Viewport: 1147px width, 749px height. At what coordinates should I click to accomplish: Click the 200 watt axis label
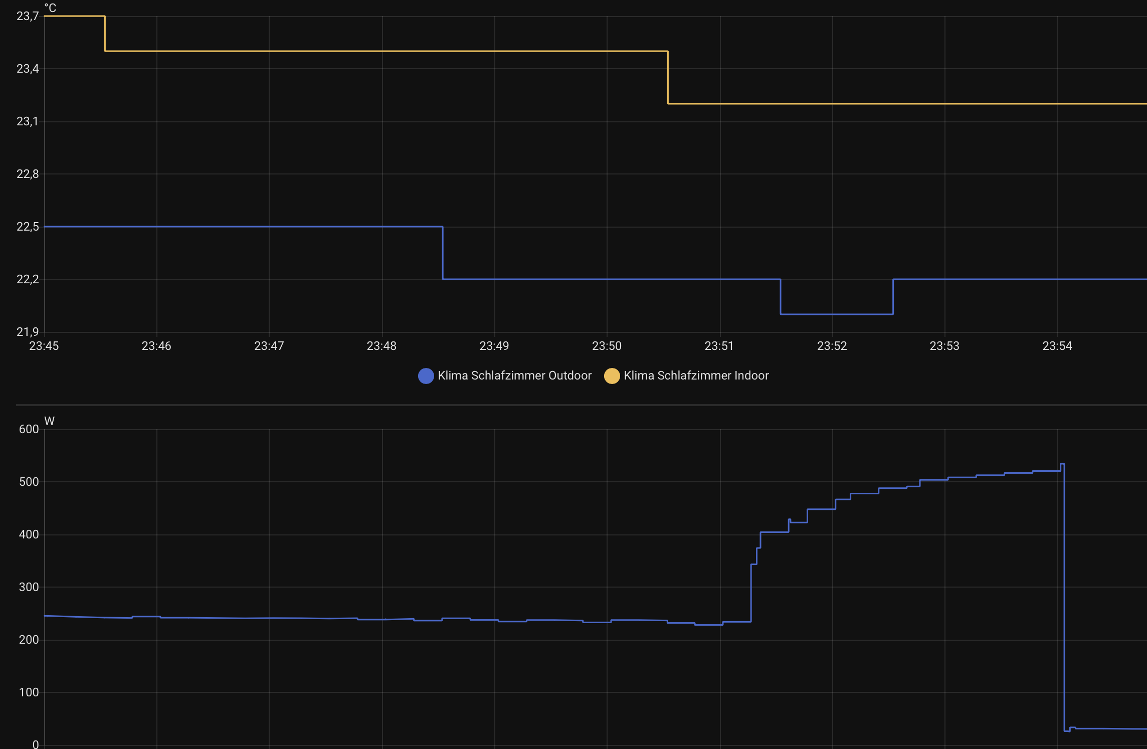coord(29,640)
